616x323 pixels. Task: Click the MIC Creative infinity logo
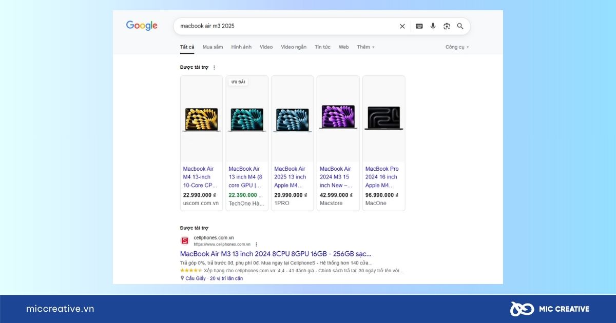(522, 309)
